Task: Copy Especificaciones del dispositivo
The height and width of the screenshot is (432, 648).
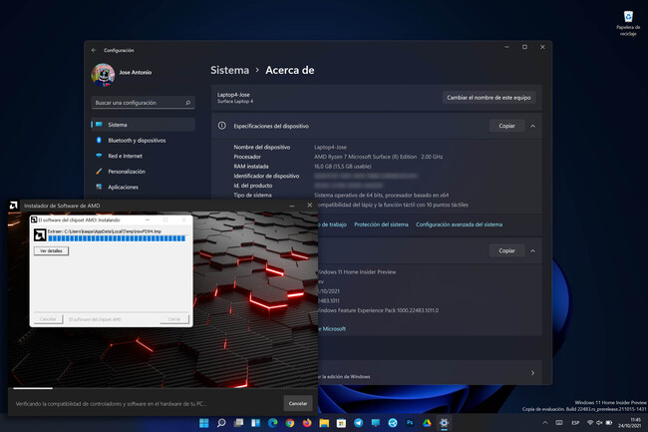Action: [x=506, y=126]
